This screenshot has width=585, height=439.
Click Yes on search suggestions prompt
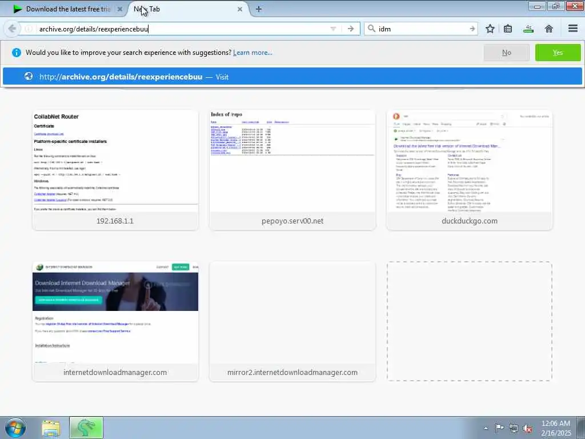tap(558, 53)
